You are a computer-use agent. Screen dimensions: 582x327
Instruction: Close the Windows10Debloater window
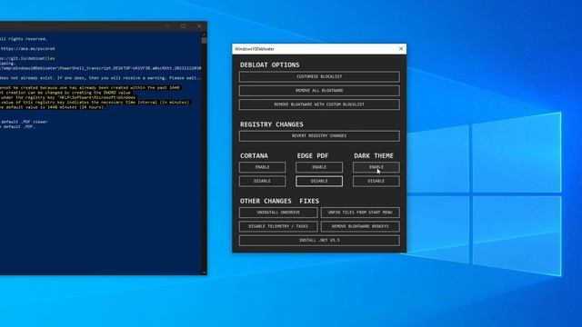tap(401, 48)
